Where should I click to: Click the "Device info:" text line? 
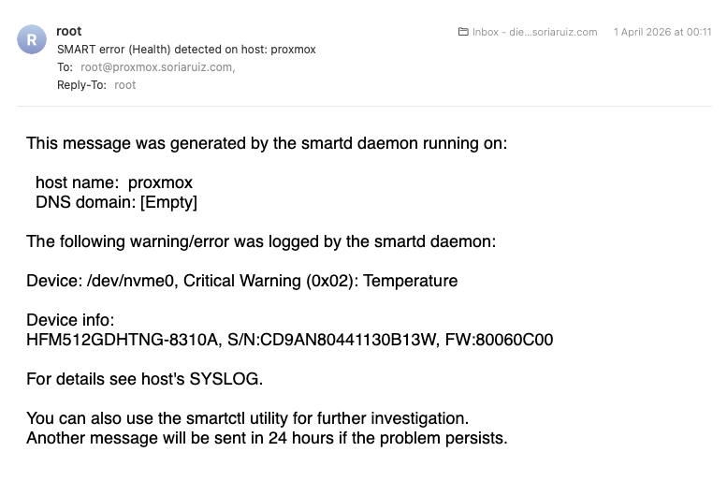70,320
